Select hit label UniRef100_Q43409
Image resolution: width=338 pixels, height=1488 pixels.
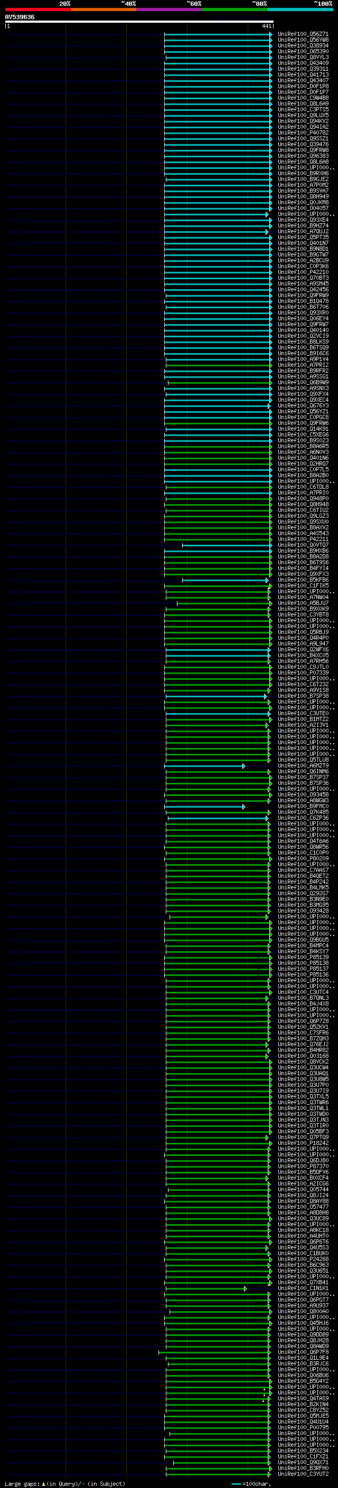pyautogui.click(x=303, y=63)
